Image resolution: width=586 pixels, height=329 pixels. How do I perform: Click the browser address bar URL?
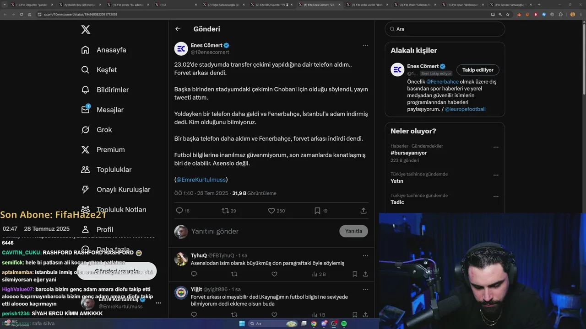point(81,15)
